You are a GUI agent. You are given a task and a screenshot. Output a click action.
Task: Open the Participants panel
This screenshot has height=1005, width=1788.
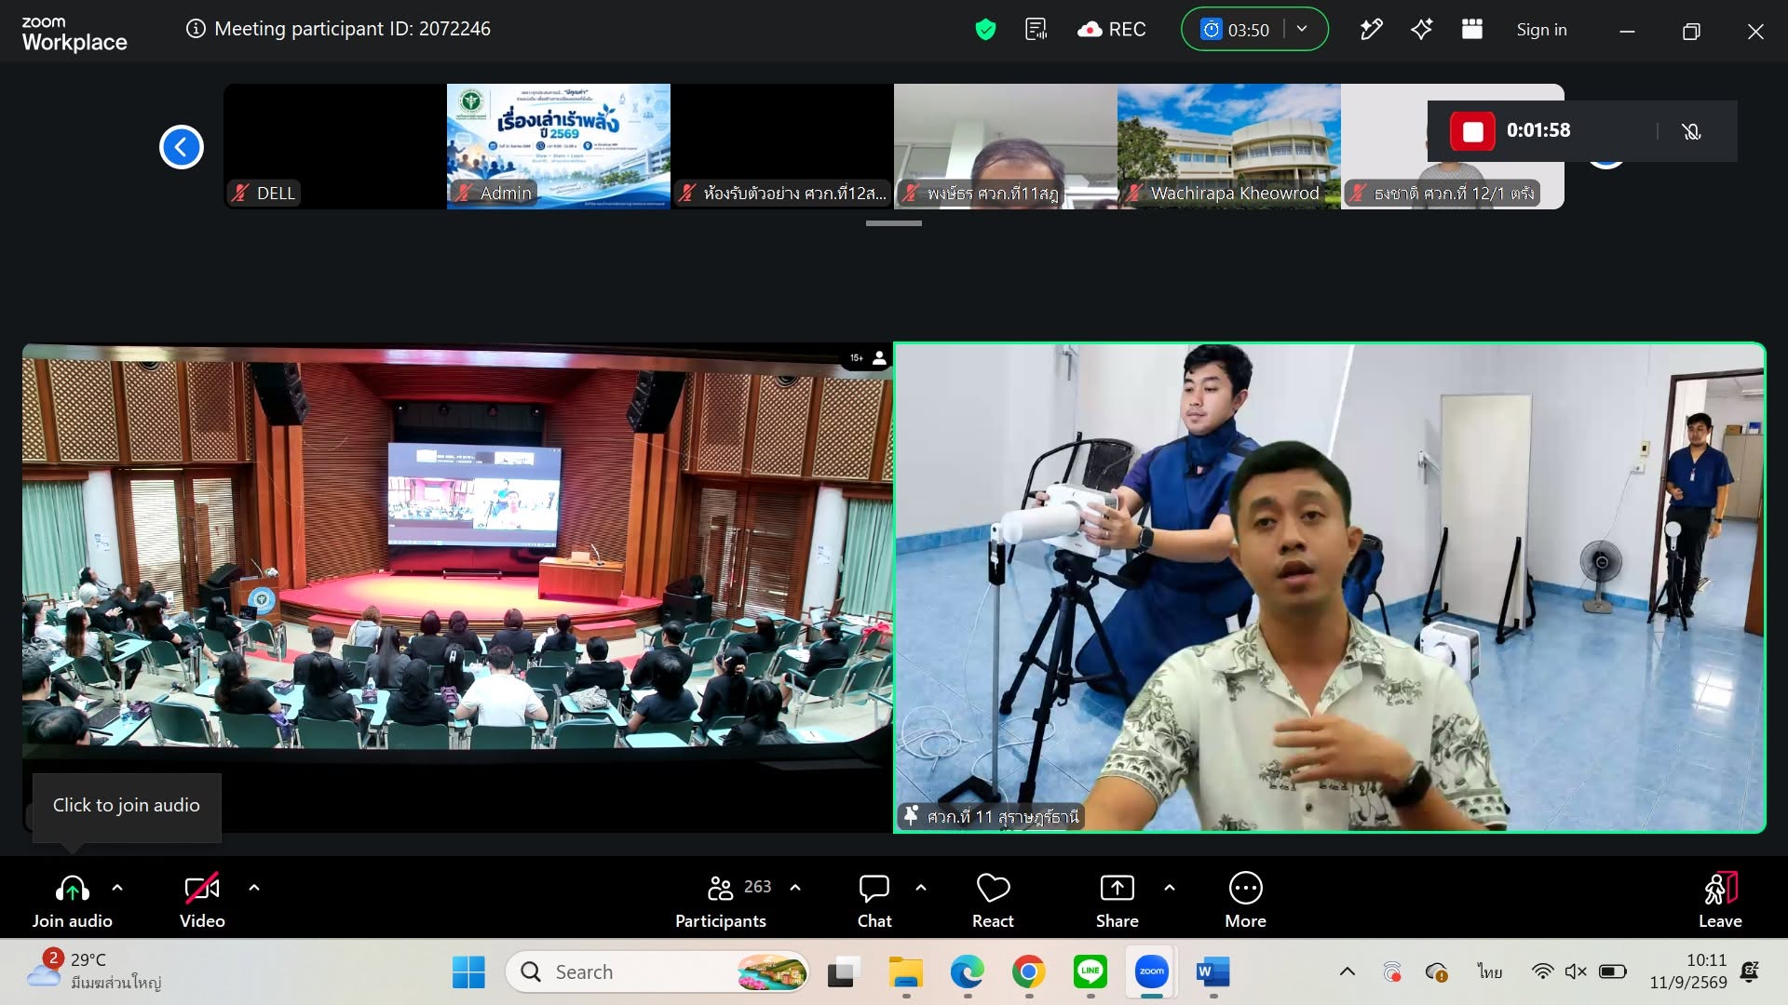[x=721, y=901]
